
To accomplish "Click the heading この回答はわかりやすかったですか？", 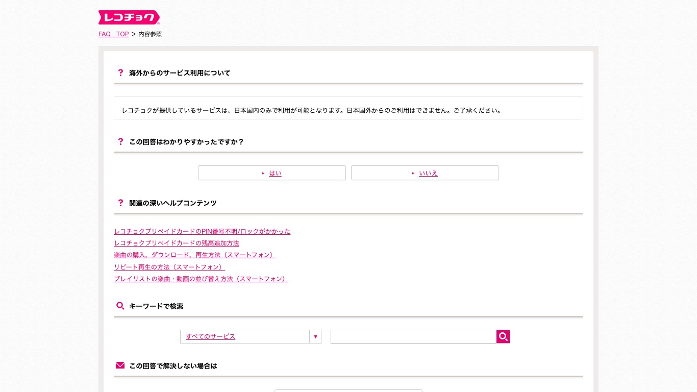I will [x=186, y=142].
